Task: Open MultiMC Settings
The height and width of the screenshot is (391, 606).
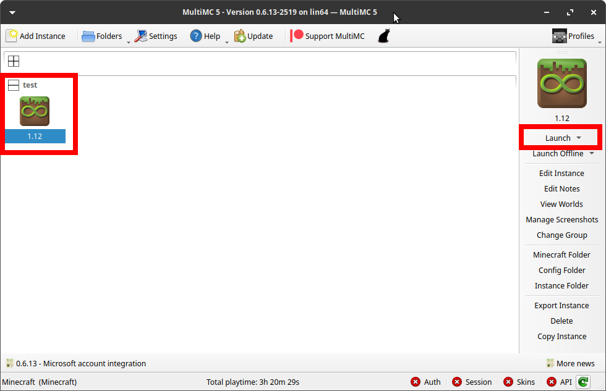Action: click(156, 36)
